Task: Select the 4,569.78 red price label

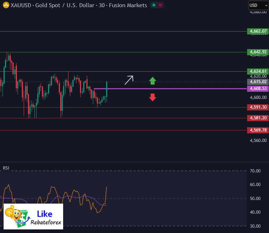Action: pyautogui.click(x=258, y=130)
